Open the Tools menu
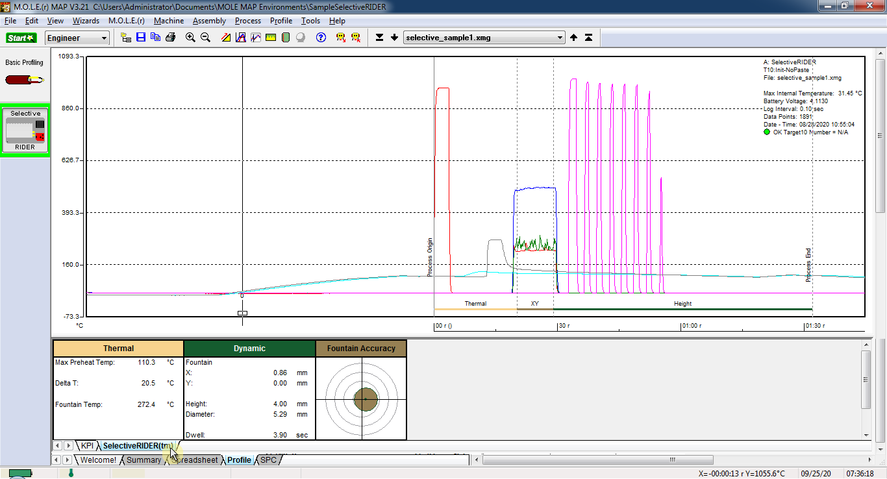The height and width of the screenshot is (479, 887). pyautogui.click(x=310, y=21)
